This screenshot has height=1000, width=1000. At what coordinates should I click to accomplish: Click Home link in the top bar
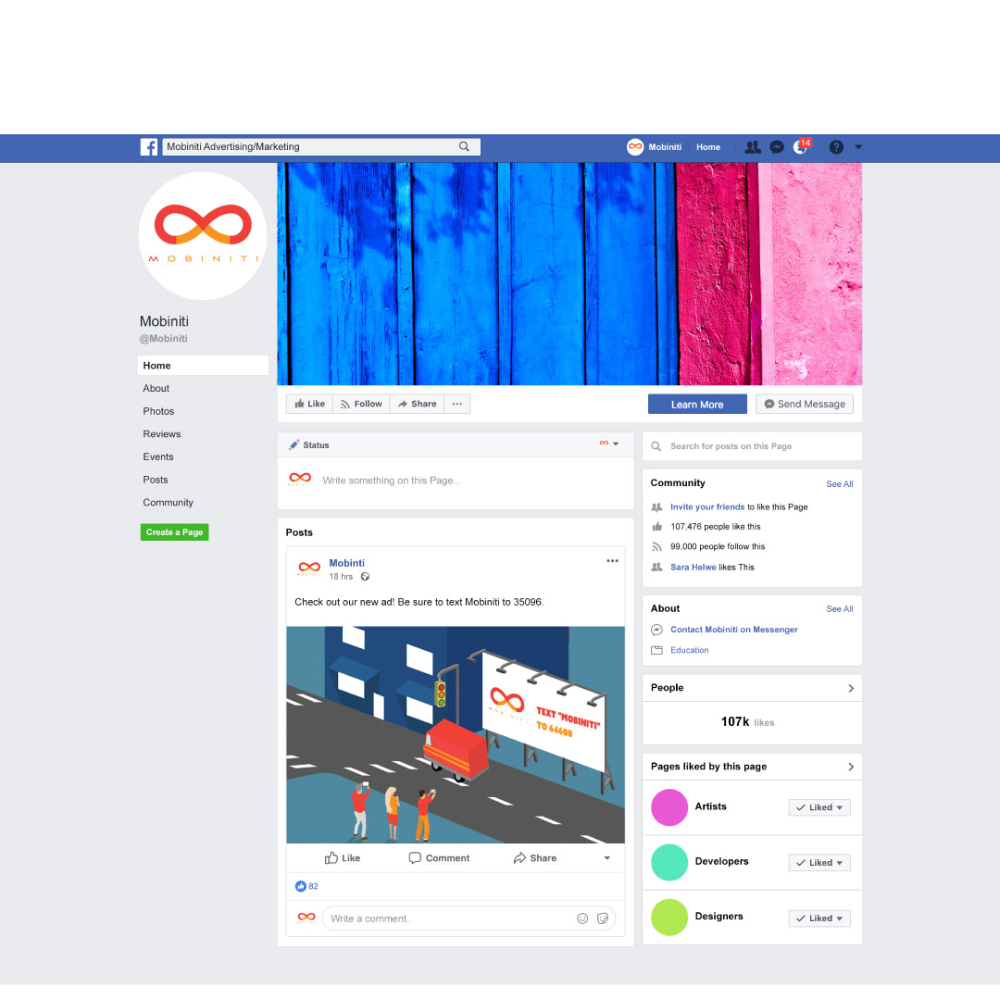pyautogui.click(x=708, y=147)
